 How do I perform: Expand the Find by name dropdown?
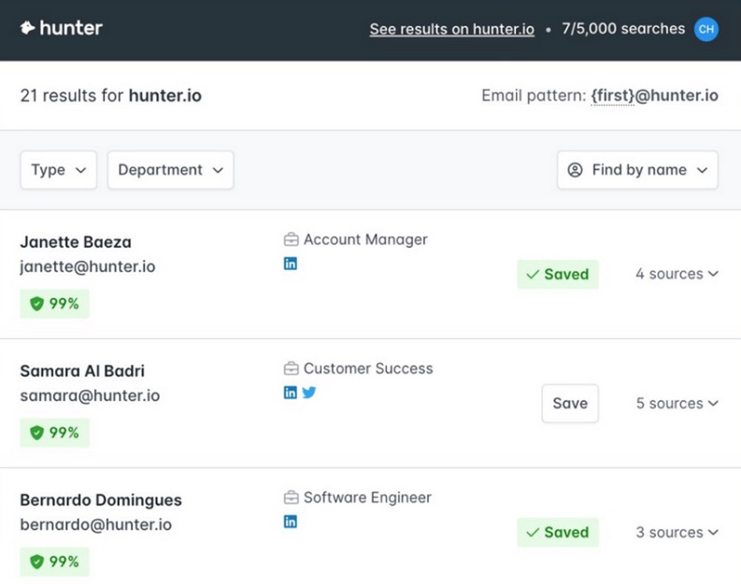(x=637, y=170)
